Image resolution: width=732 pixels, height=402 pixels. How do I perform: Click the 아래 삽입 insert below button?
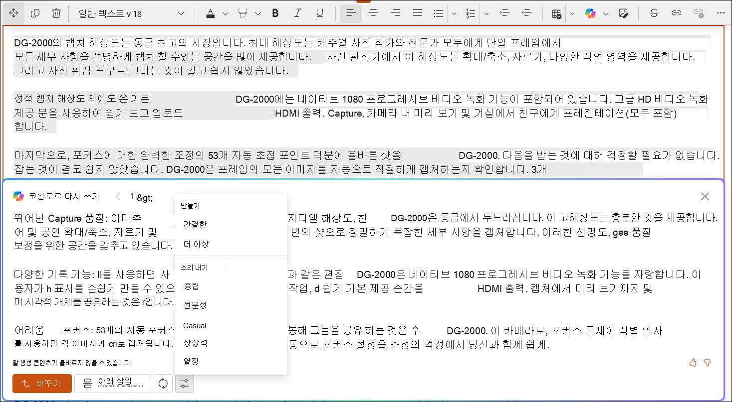pyautogui.click(x=113, y=384)
